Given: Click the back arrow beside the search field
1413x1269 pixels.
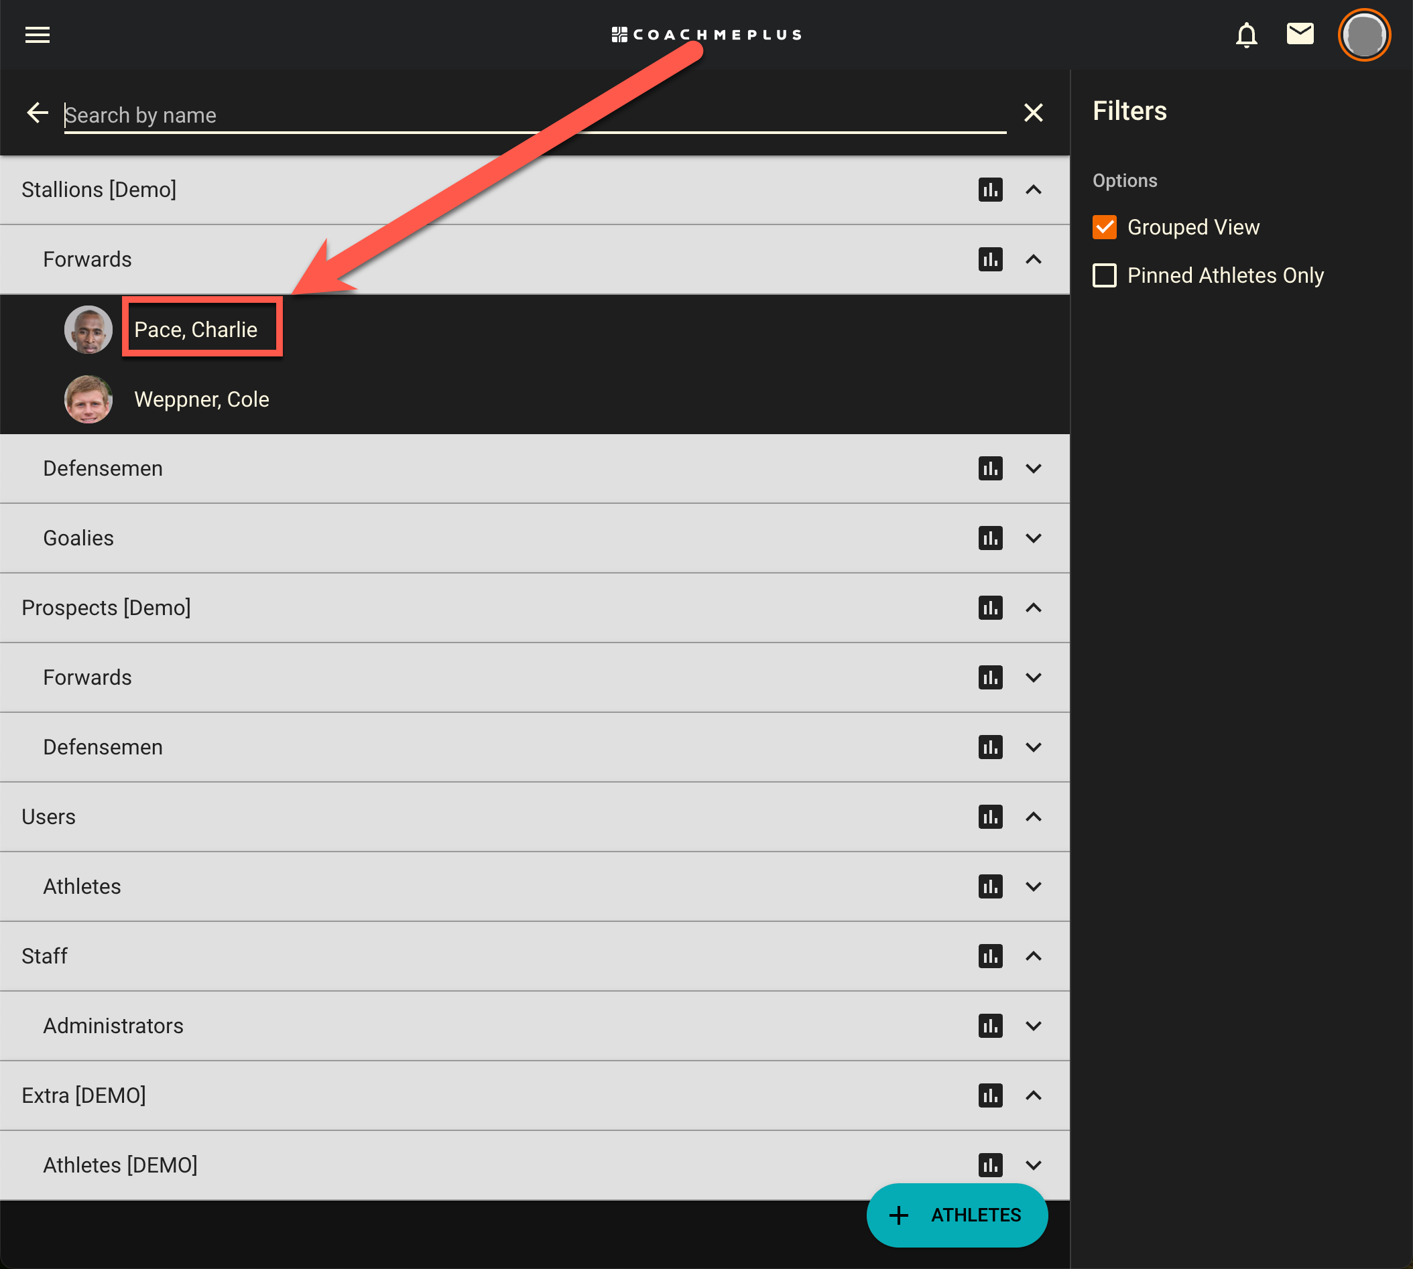Looking at the screenshot, I should 38,113.
